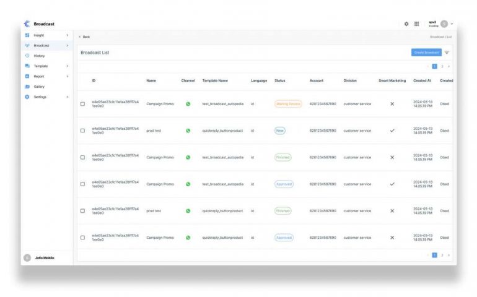Click the History clock icon in sidebar

pyautogui.click(x=27, y=56)
